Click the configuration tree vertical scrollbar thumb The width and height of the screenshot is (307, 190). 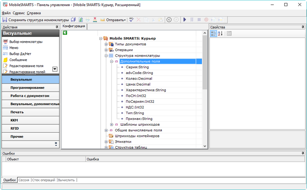205,63
